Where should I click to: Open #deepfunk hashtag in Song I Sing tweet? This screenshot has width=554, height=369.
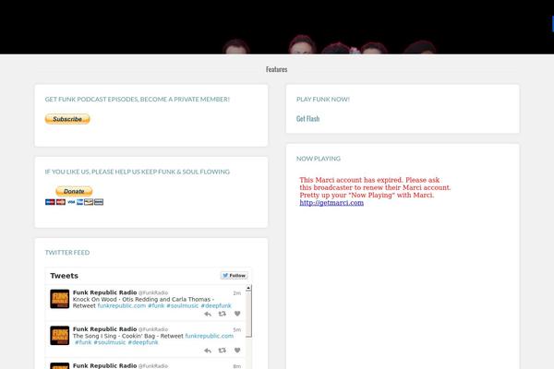point(143,342)
